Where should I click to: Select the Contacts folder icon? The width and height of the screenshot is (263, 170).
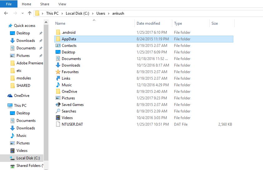point(58,45)
